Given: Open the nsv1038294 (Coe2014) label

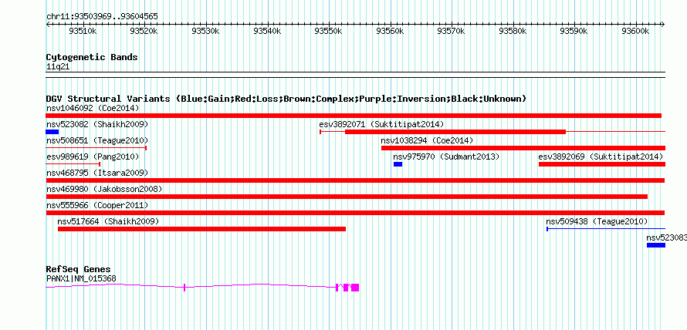Looking at the screenshot, I should pyautogui.click(x=427, y=140).
